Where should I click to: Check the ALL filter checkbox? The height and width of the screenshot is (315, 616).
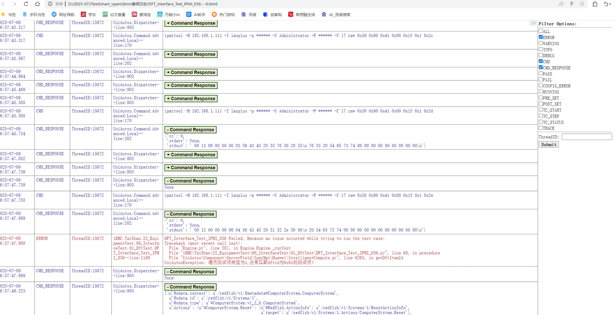[541, 31]
